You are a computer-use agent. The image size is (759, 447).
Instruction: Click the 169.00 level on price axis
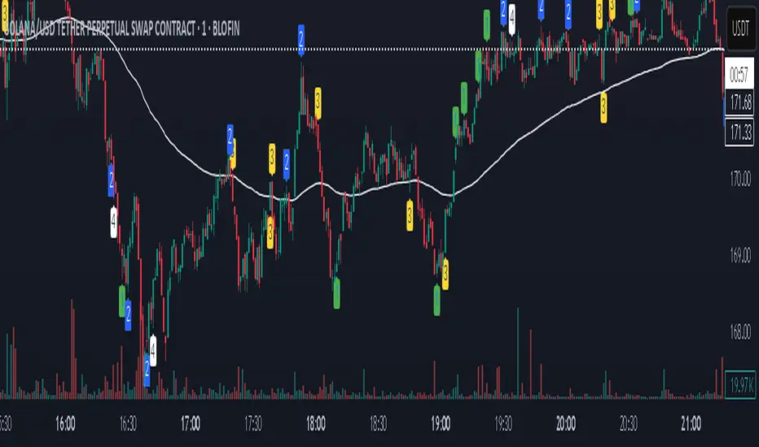(x=740, y=255)
